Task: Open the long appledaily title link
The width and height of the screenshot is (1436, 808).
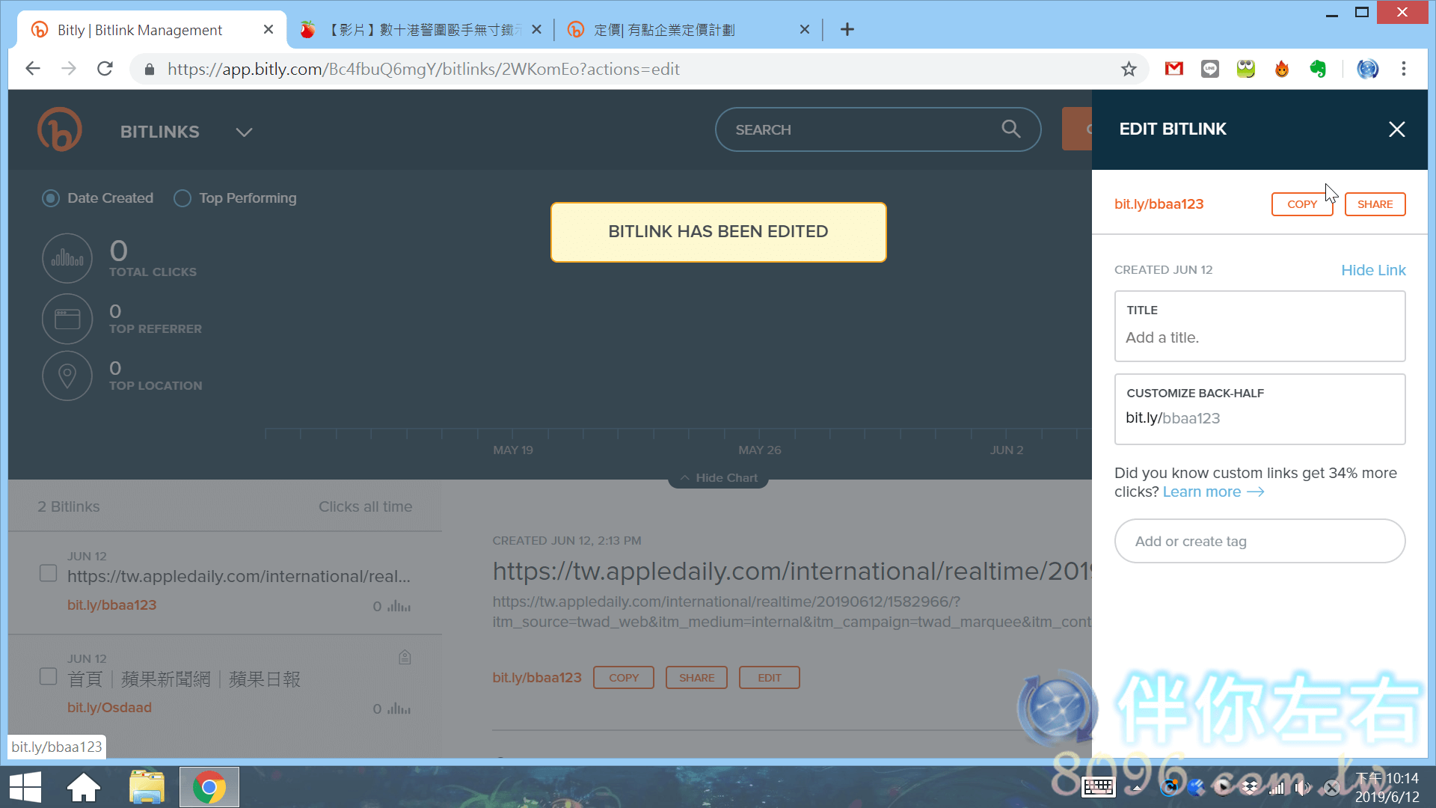Action: 792,572
